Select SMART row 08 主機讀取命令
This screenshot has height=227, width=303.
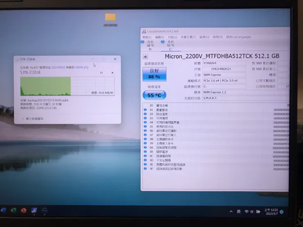216,139
